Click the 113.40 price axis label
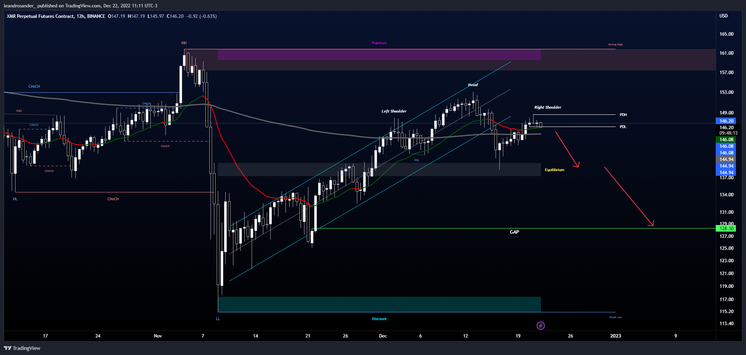 [x=726, y=324]
